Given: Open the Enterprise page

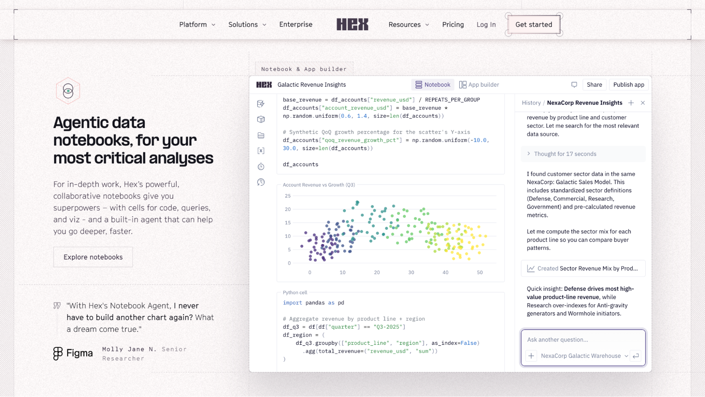Looking at the screenshot, I should (x=296, y=24).
